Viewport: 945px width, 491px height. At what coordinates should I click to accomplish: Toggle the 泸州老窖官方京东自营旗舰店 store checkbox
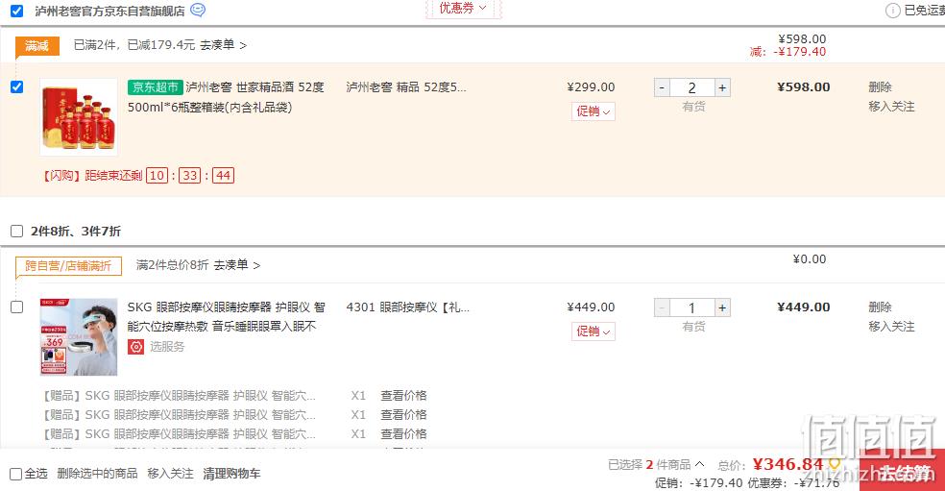point(17,11)
